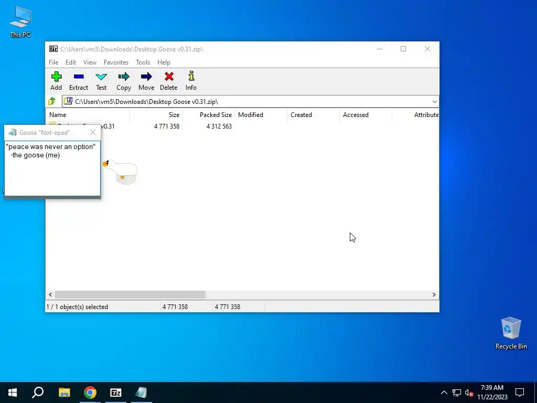Open the Windows Start menu
Viewport: 537px width, 403px height.
13,393
